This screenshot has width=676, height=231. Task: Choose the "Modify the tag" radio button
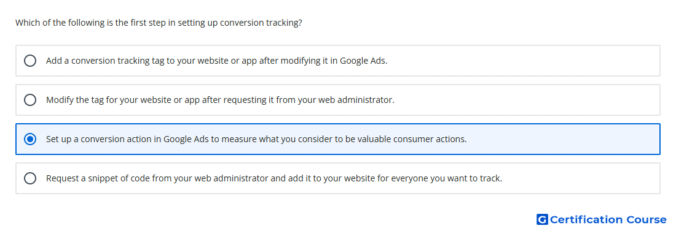tap(30, 100)
